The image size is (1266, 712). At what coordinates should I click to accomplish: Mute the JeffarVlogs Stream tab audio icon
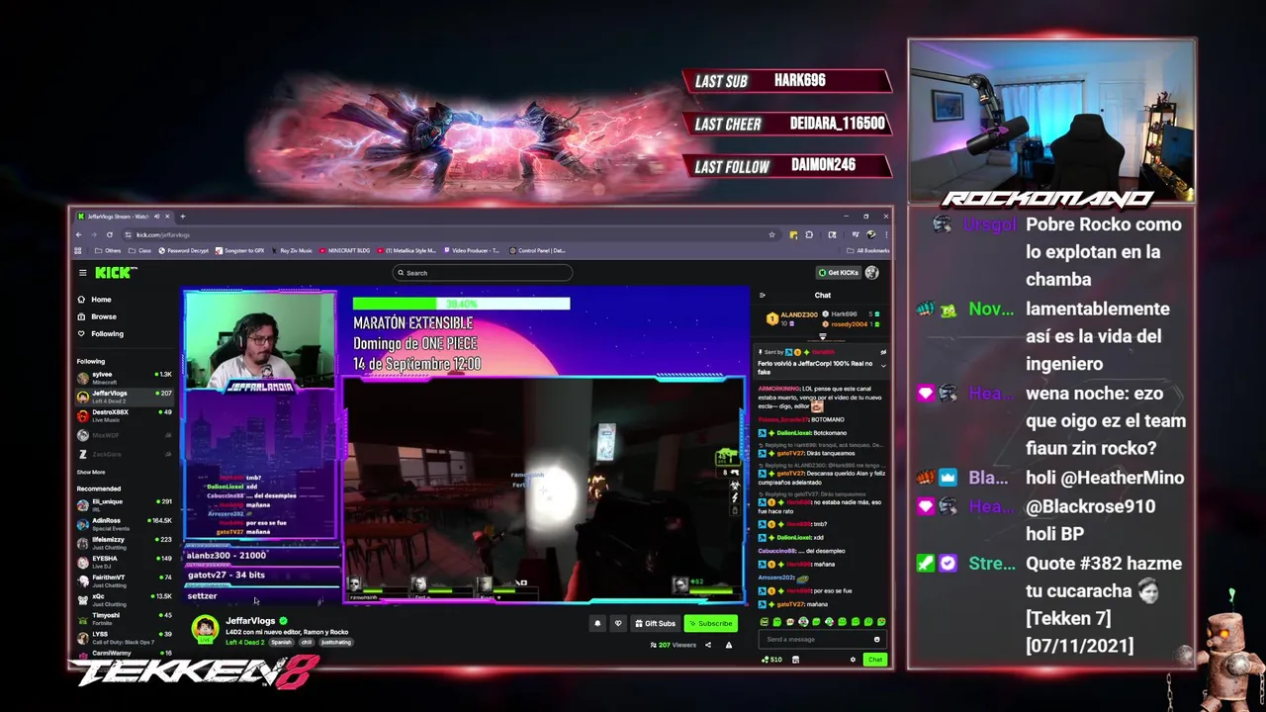pyautogui.click(x=155, y=217)
